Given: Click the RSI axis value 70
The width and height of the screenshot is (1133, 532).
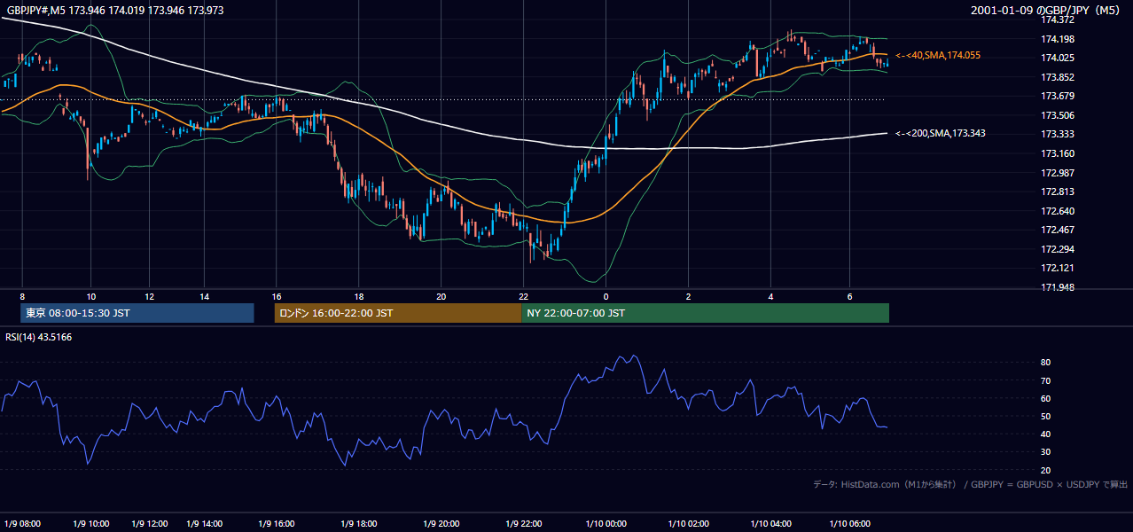Looking at the screenshot, I should pos(1045,380).
